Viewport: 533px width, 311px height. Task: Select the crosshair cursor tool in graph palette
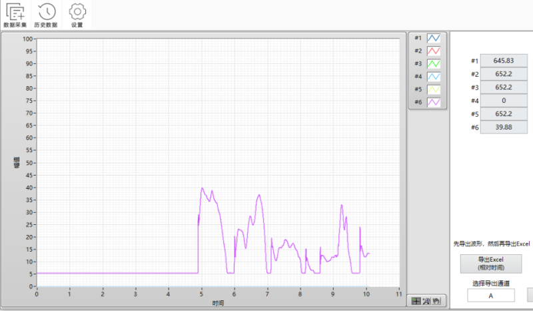click(x=416, y=301)
